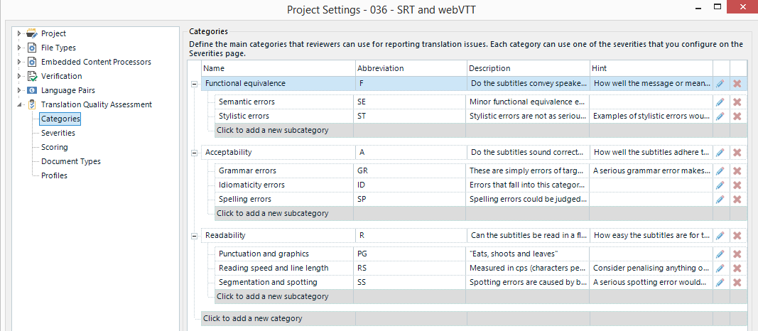Expand the File Types node
Screen dimensions: 758x331
click(x=19, y=48)
